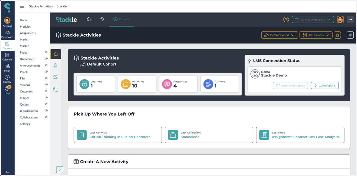The height and width of the screenshot is (176, 357).
Task: Select the home icon in Stackle sidebar
Action: [56, 54]
